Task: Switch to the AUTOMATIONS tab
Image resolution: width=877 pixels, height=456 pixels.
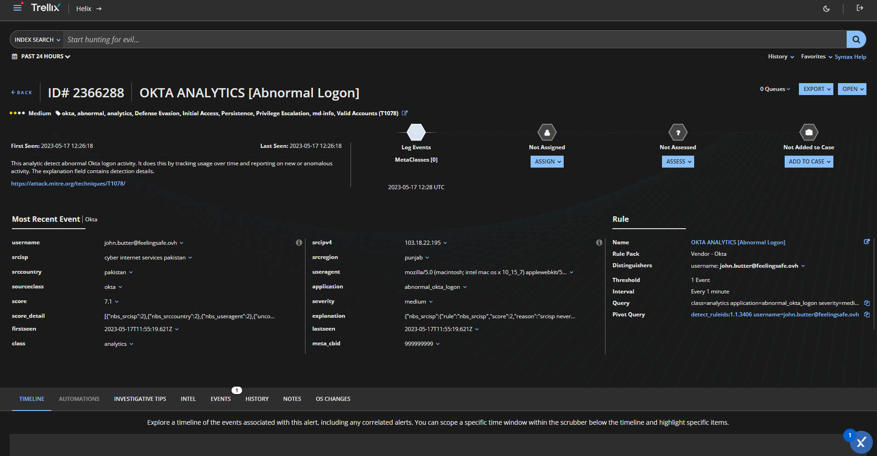Action: coord(79,399)
